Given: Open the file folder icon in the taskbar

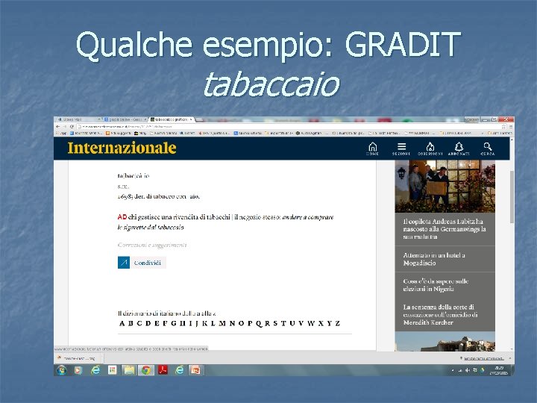Looking at the screenshot, I should tap(129, 370).
